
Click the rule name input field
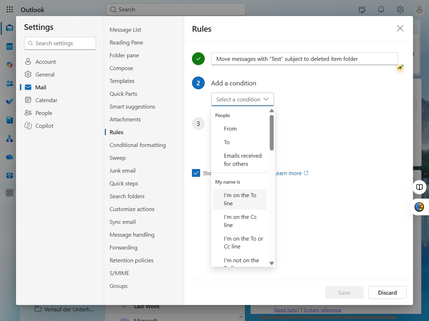[305, 59]
